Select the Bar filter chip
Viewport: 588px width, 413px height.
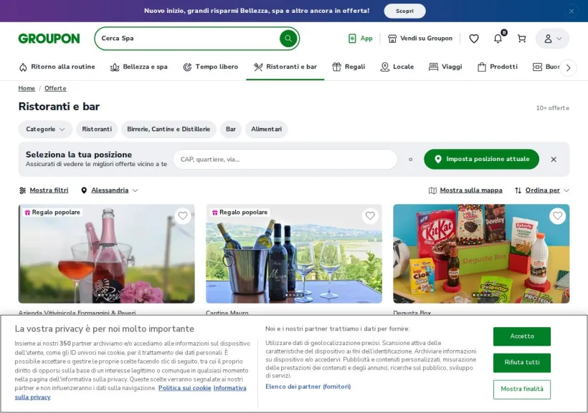tap(231, 129)
